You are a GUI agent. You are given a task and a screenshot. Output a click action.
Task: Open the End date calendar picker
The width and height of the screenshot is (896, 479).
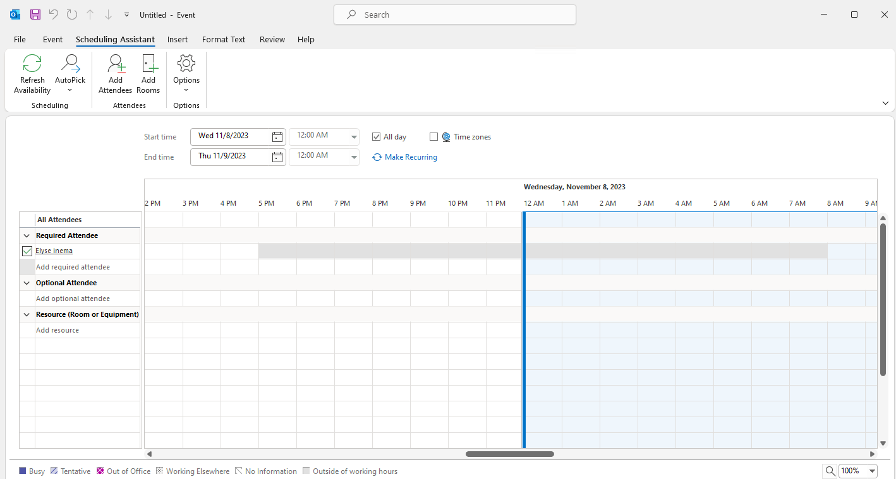277,157
